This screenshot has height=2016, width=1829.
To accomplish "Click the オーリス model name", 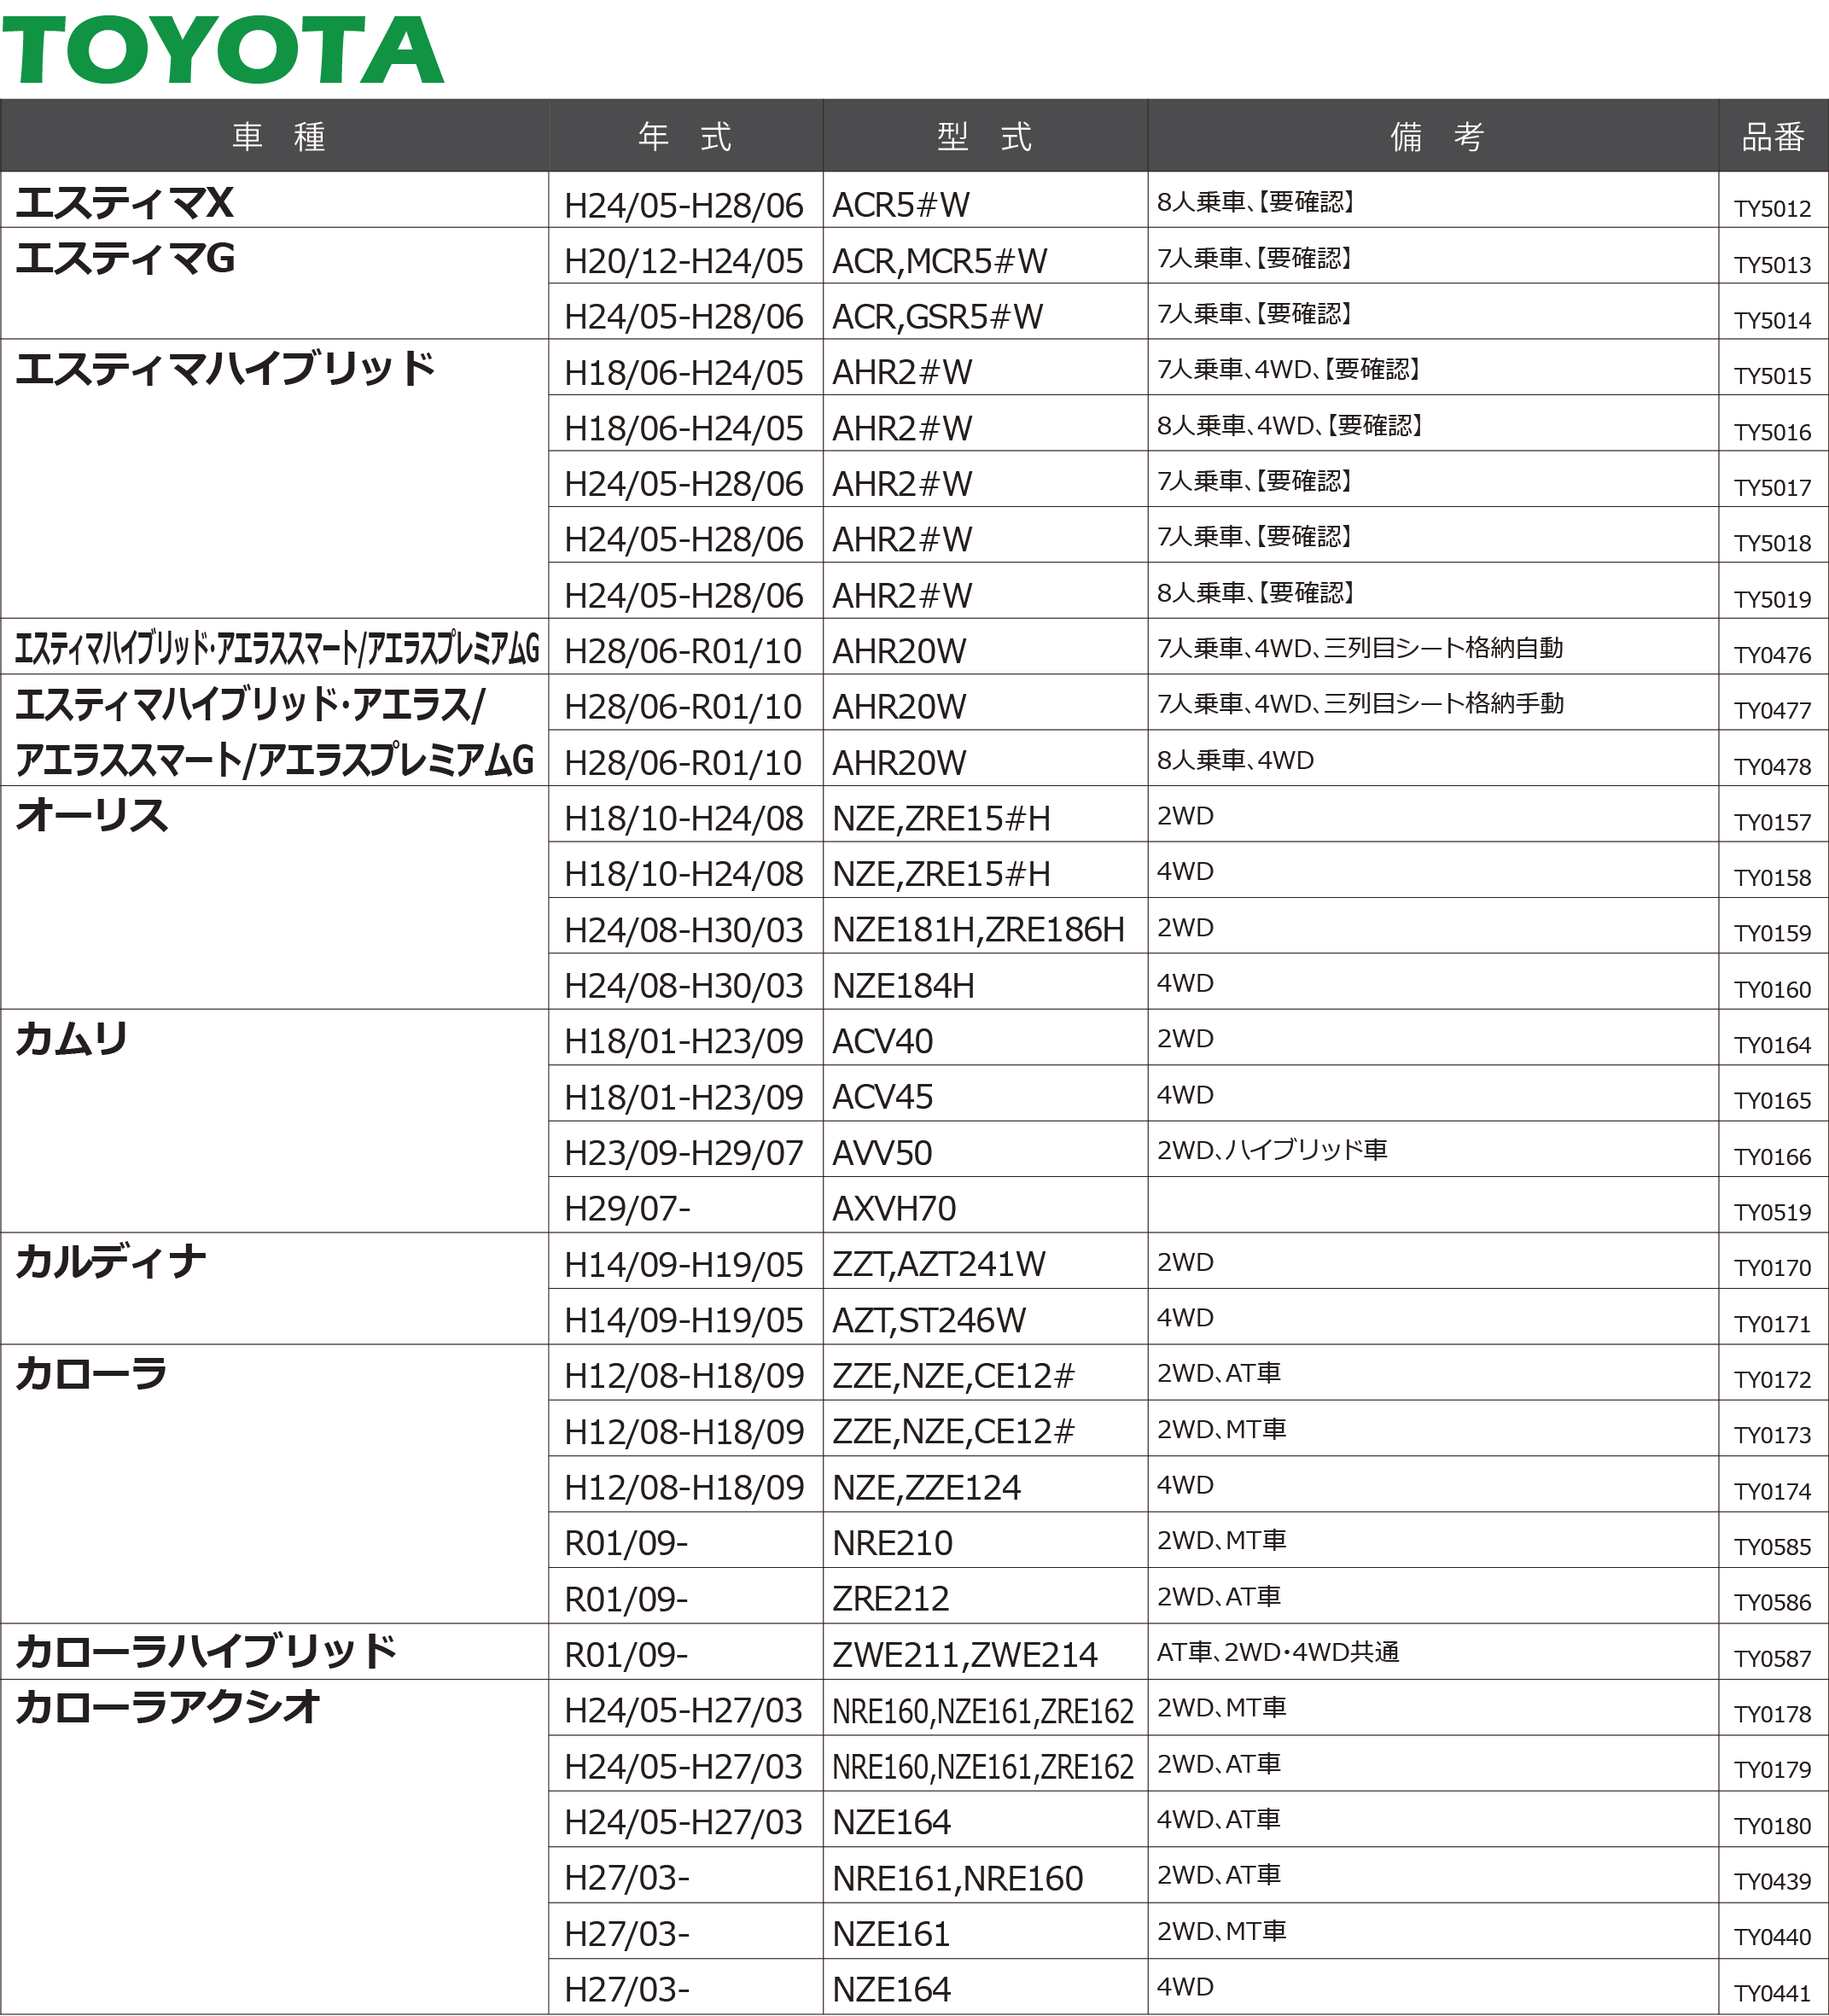I will [91, 815].
